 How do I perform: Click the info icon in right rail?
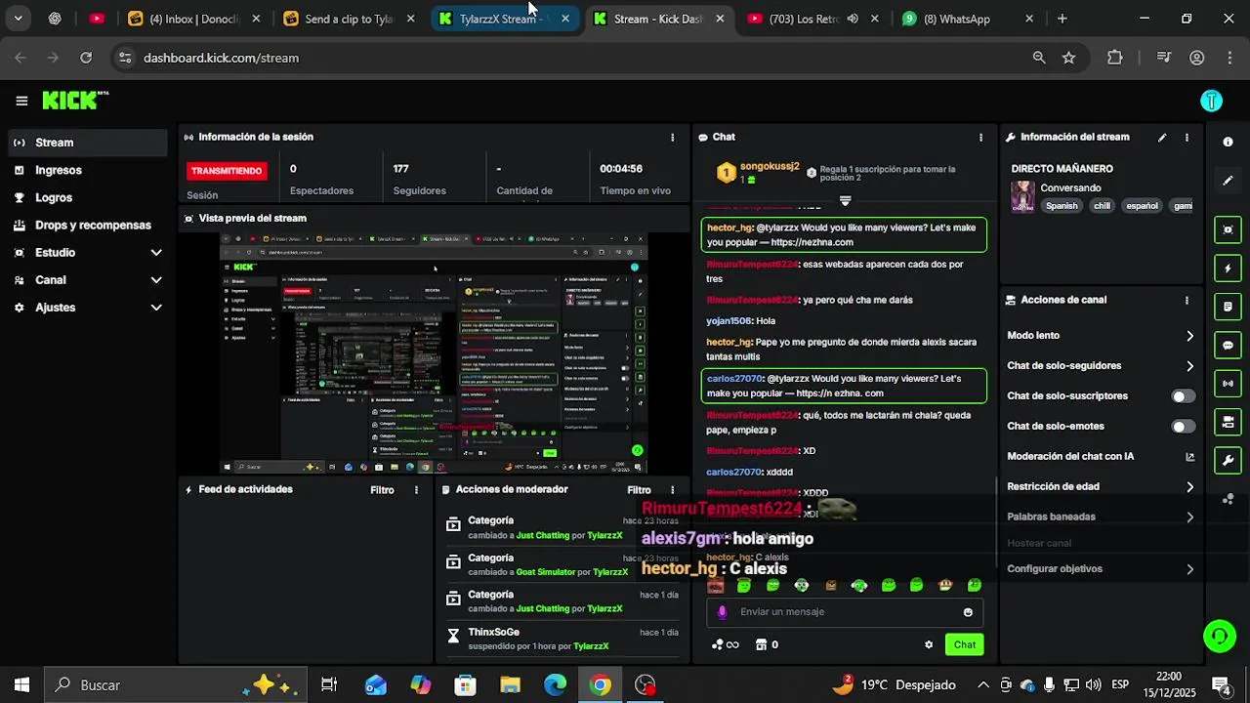tap(1228, 142)
